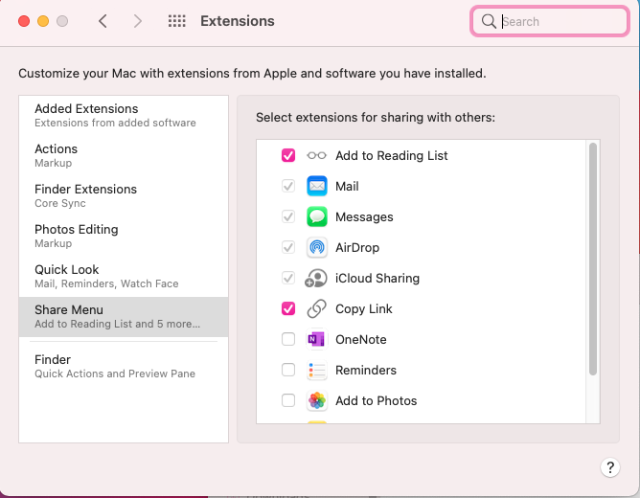Click the Mail app icon
Screen dimensions: 640x498
(x=317, y=186)
